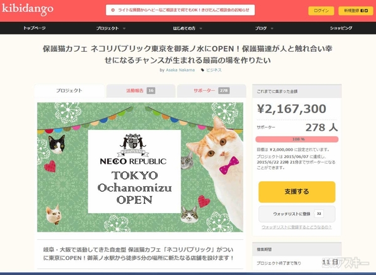
Task: Add project via ウォッチリストに登録 button
Action: click(297, 214)
